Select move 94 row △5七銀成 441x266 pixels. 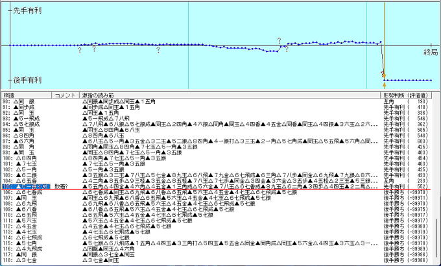pos(26,123)
